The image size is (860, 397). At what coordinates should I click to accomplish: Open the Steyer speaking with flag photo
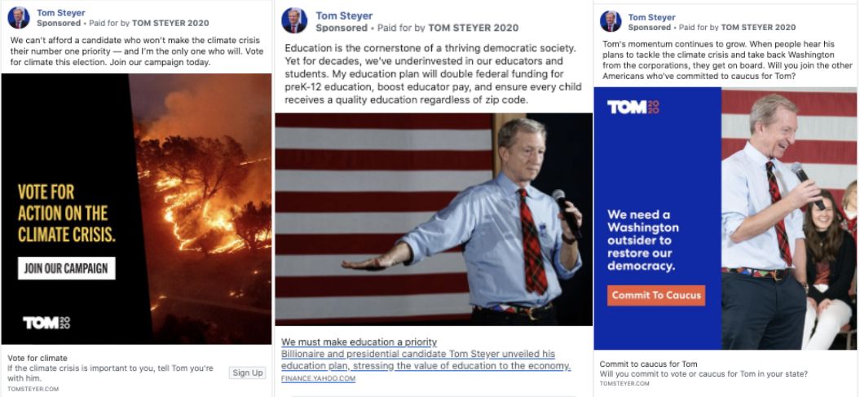pos(434,219)
